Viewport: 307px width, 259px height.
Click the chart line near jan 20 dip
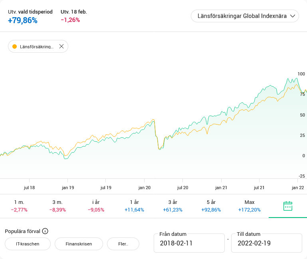click(x=159, y=148)
